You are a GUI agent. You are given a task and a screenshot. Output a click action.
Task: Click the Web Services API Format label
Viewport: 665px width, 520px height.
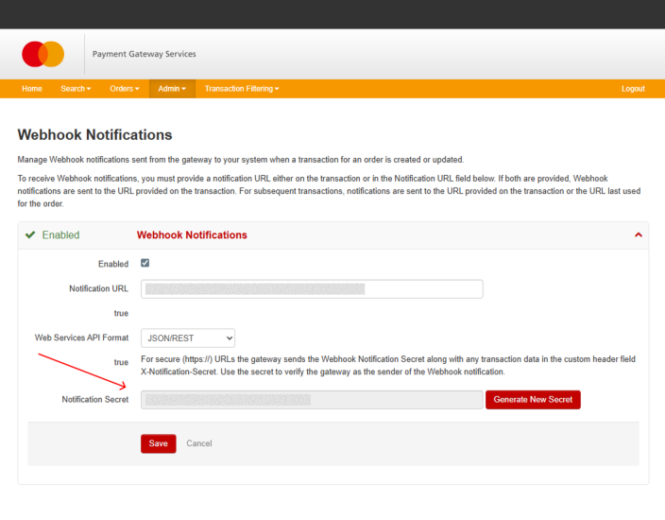click(81, 338)
